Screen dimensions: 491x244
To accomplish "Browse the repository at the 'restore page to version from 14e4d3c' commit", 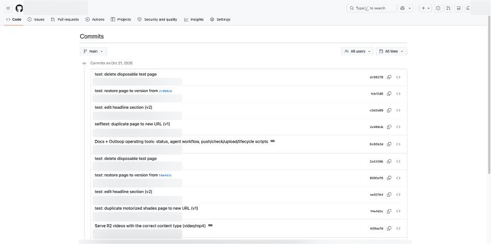I will click(398, 178).
